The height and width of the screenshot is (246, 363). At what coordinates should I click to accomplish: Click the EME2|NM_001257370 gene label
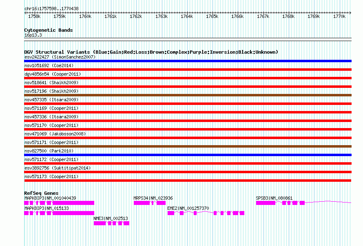(x=188, y=208)
